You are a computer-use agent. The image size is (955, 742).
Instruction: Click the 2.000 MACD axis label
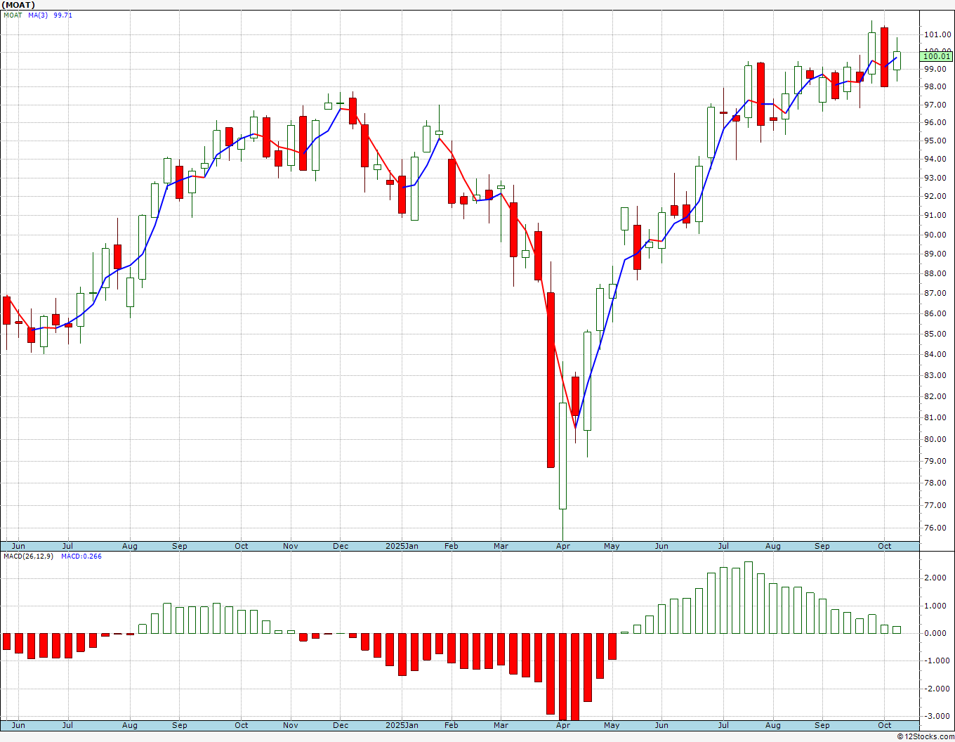[x=935, y=578]
